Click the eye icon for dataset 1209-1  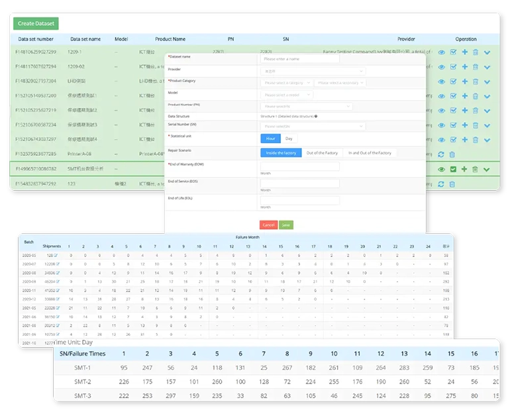(x=442, y=52)
